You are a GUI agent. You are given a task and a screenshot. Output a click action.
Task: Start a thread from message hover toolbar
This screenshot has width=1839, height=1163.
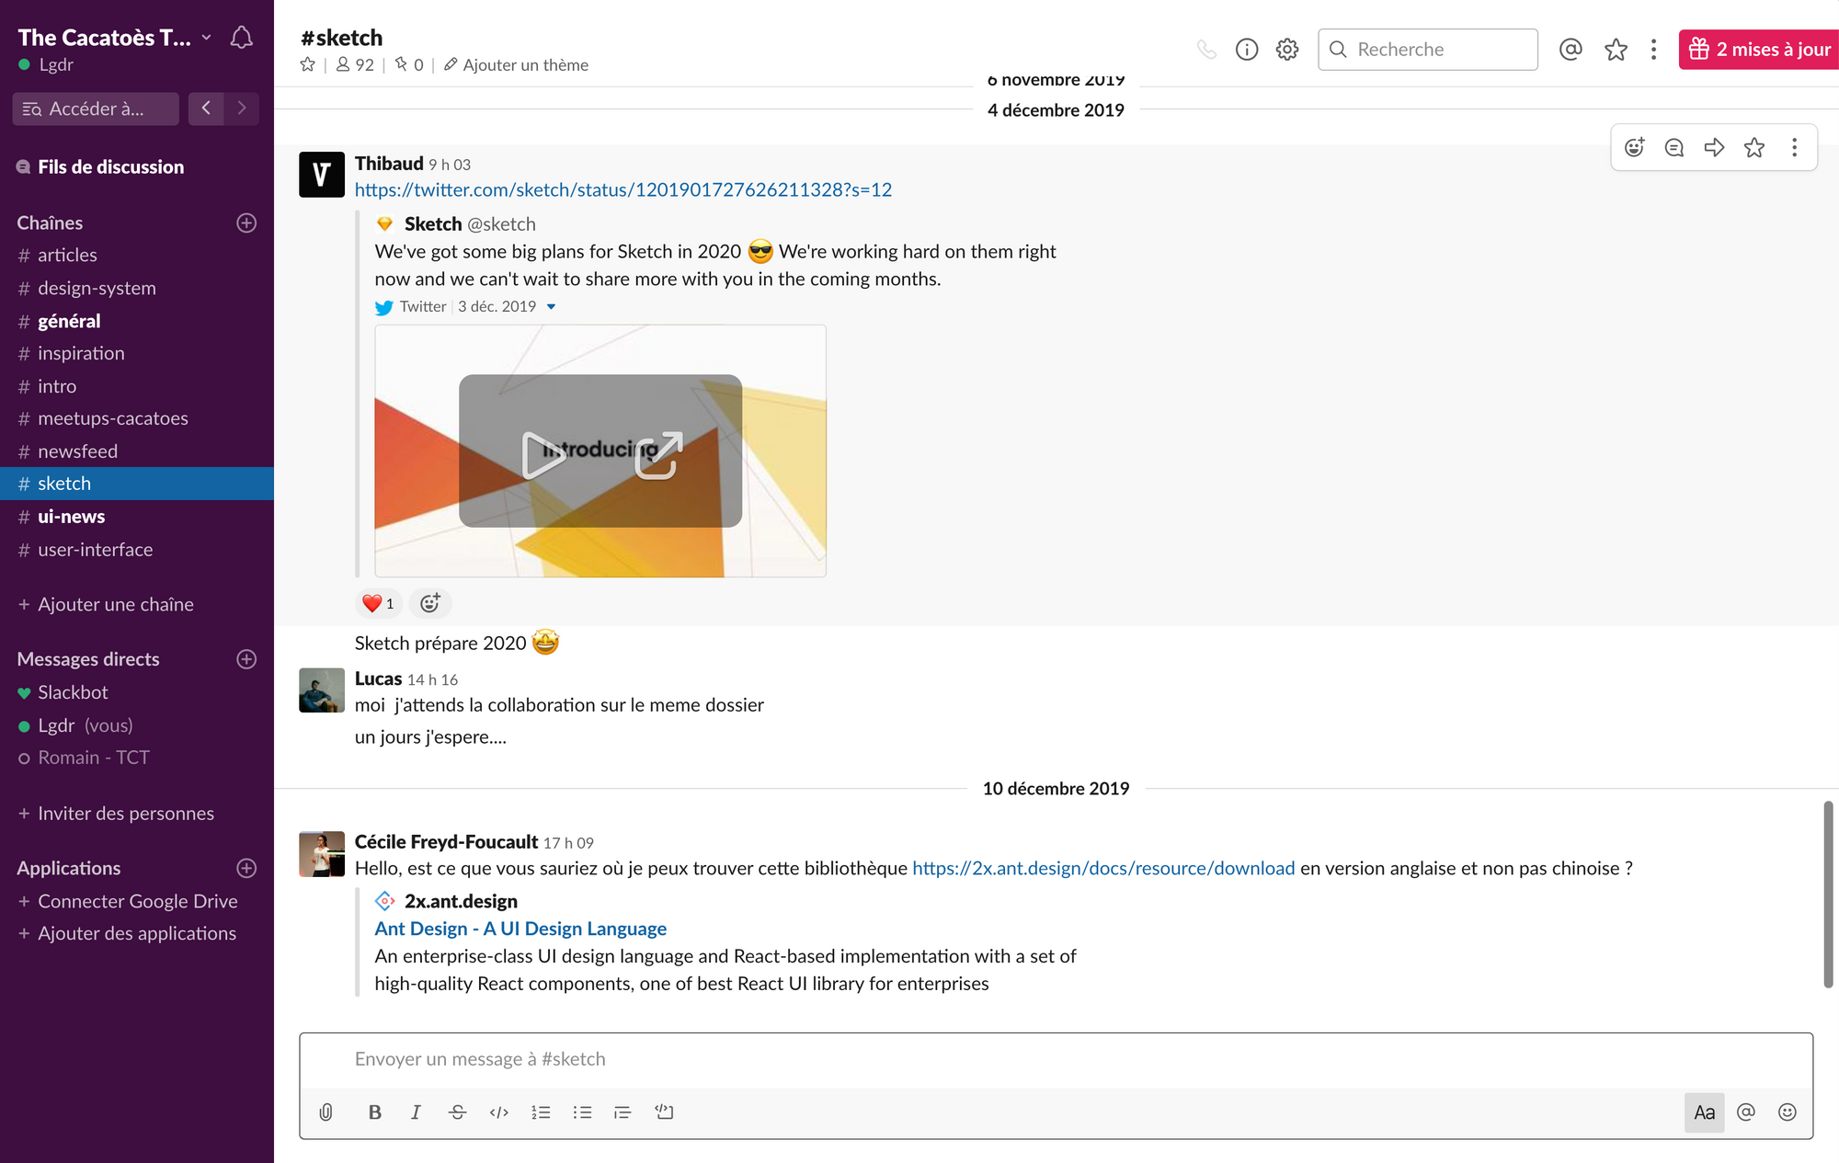point(1674,147)
